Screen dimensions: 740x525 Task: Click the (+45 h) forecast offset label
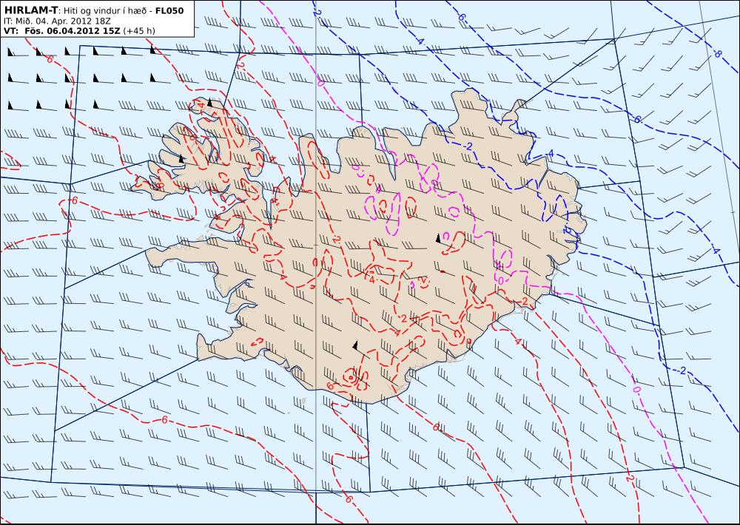139,31
